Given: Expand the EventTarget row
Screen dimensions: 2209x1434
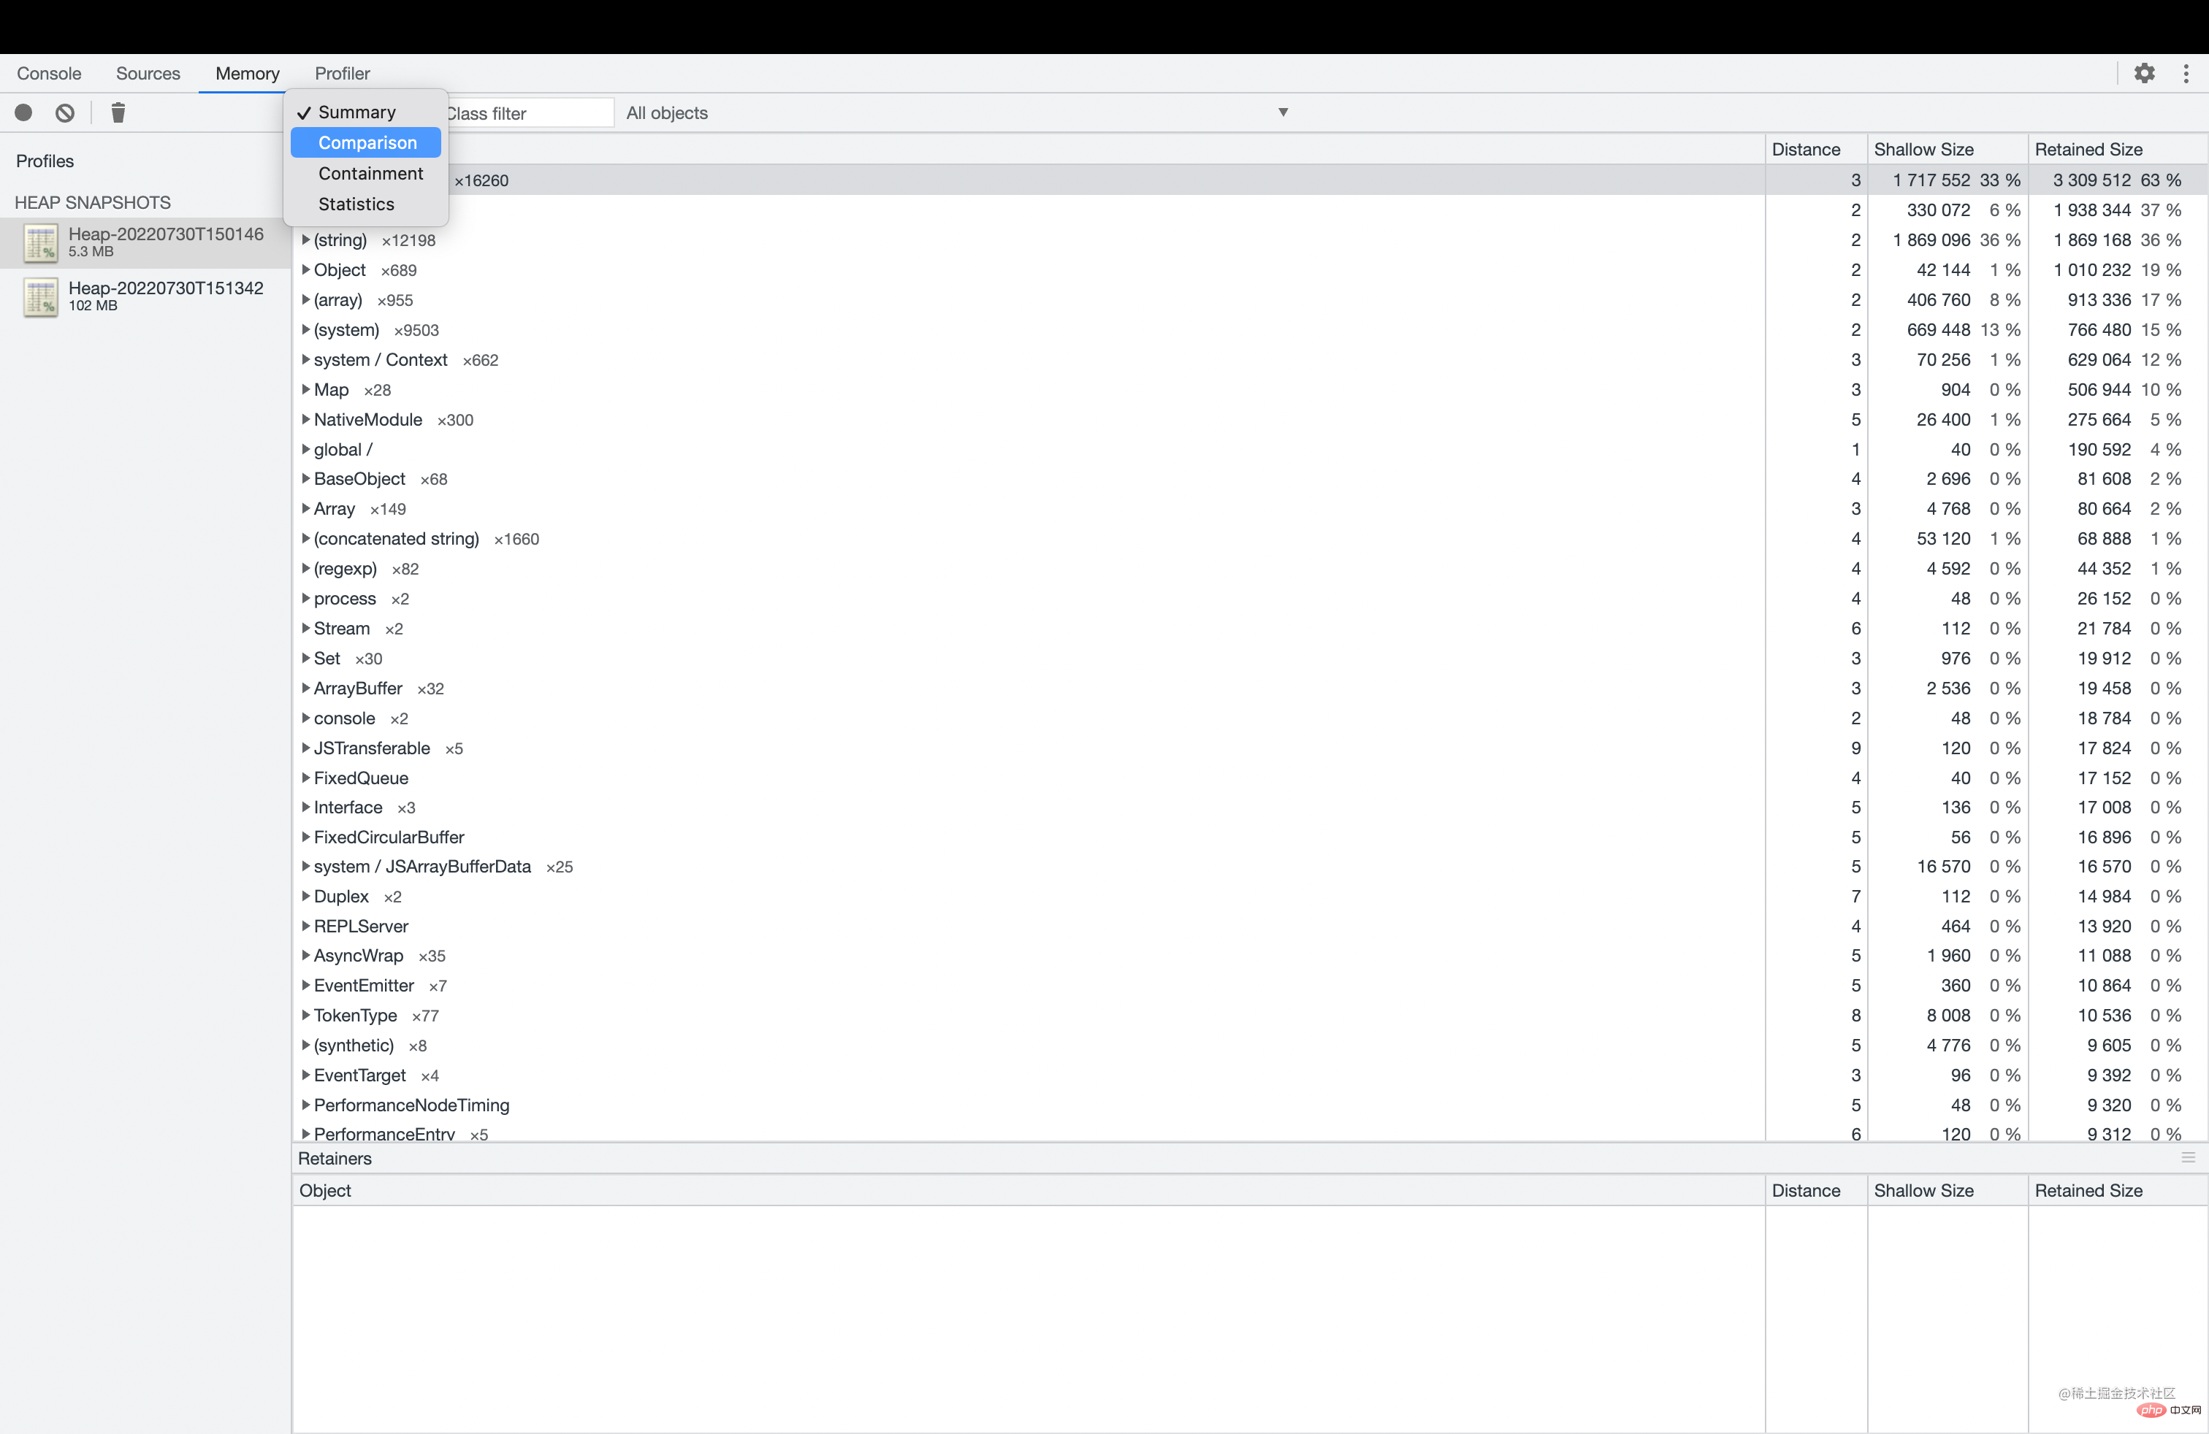Looking at the screenshot, I should (x=305, y=1076).
